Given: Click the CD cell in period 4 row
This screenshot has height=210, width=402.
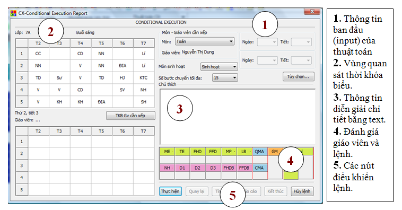Looking at the screenshot, I should [x=80, y=90].
